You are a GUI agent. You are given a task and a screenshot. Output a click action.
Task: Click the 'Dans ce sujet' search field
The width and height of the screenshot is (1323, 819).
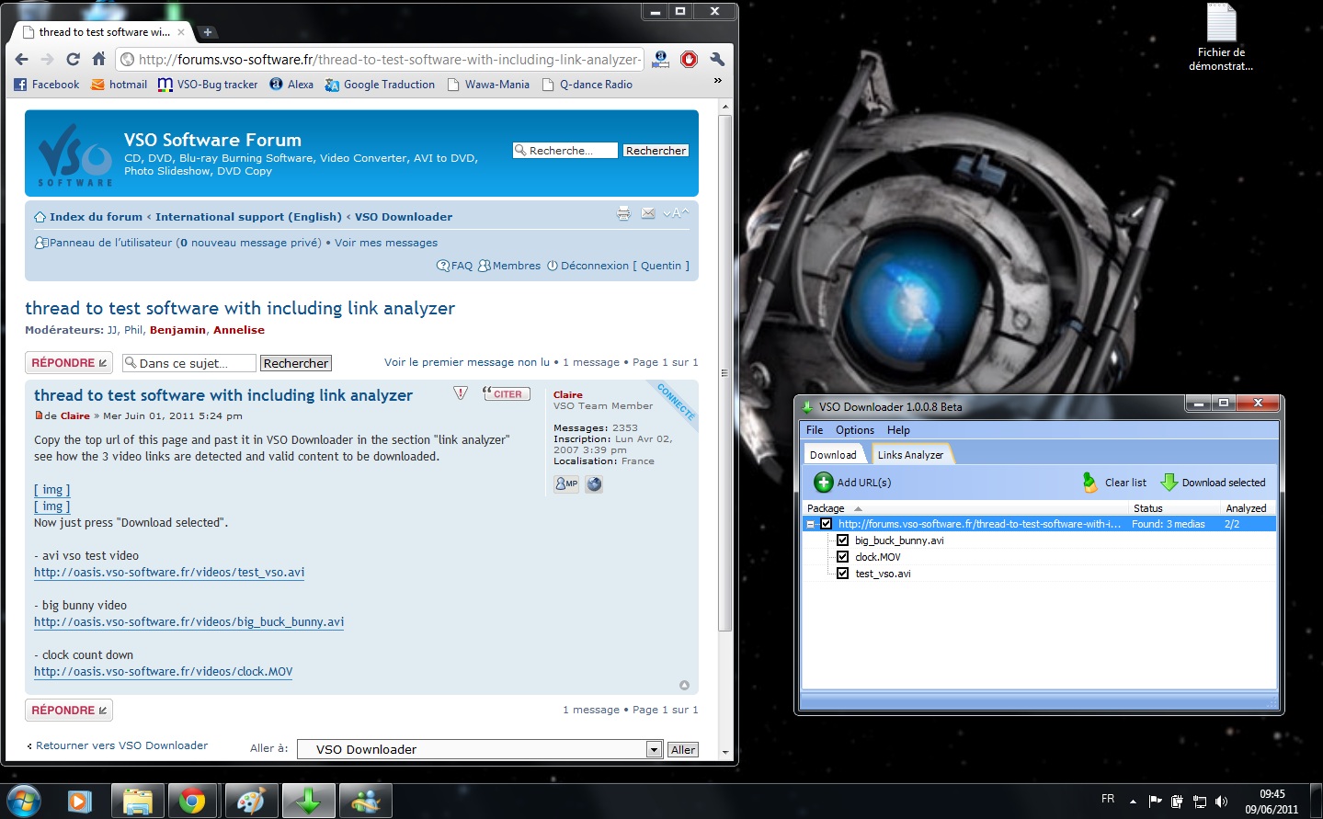tap(189, 363)
